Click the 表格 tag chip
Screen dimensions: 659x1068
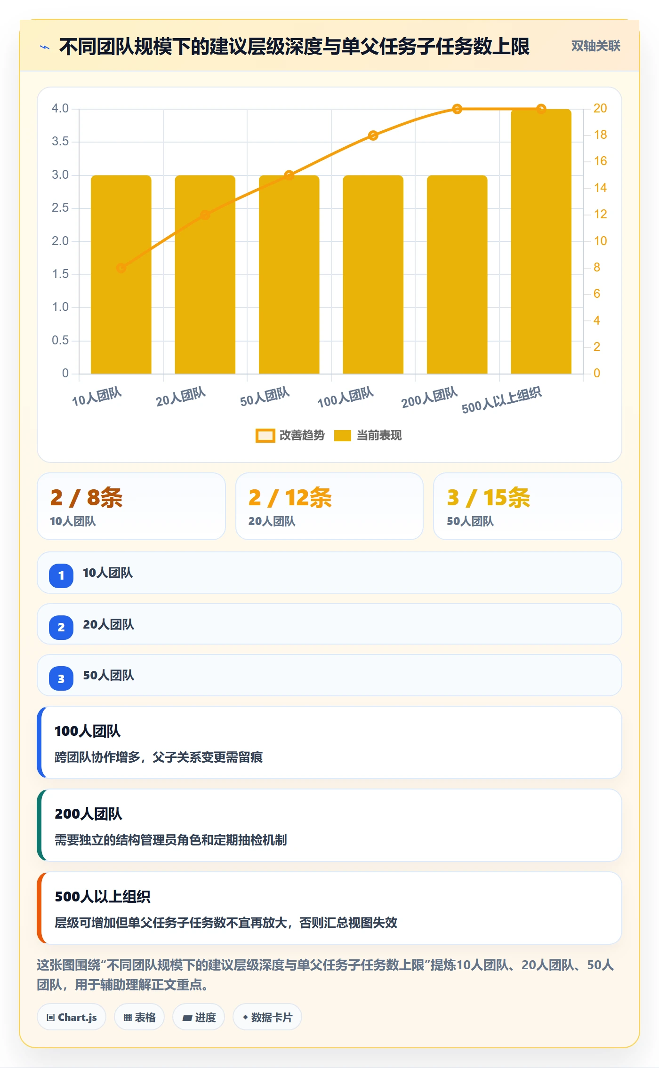click(x=139, y=1017)
